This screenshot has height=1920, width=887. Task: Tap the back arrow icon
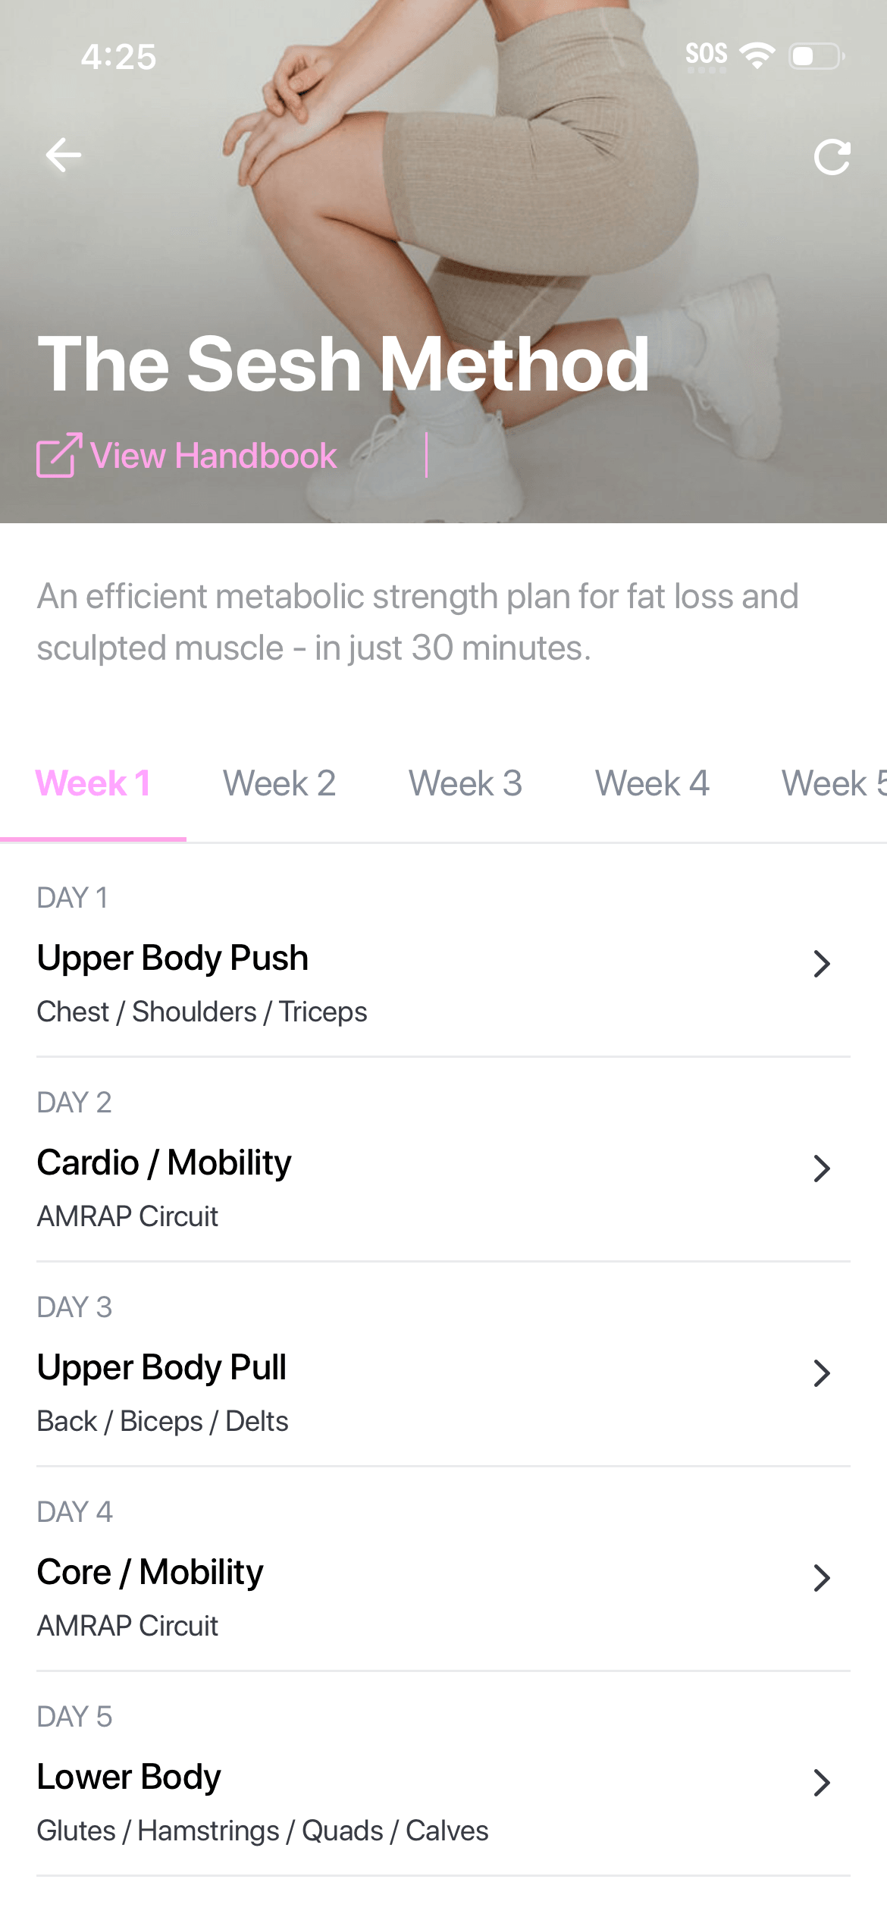tap(64, 155)
